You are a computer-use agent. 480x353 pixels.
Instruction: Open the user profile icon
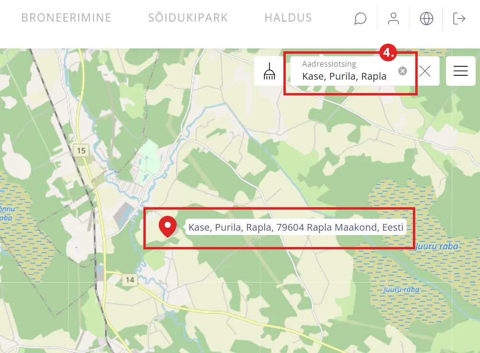(x=393, y=18)
